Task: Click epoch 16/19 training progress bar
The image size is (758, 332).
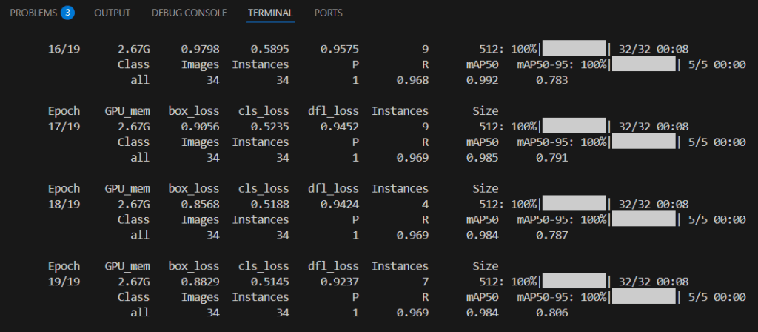Action: tap(574, 49)
